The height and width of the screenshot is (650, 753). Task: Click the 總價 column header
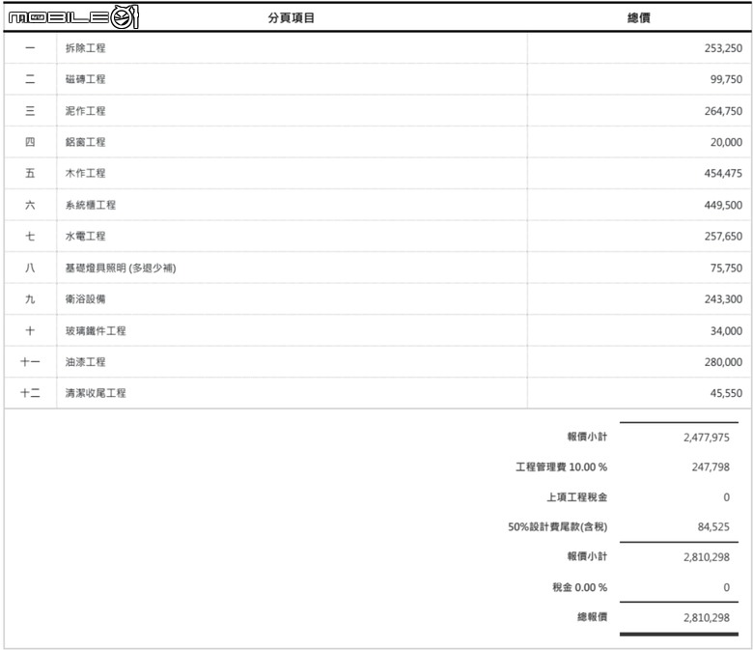639,17
